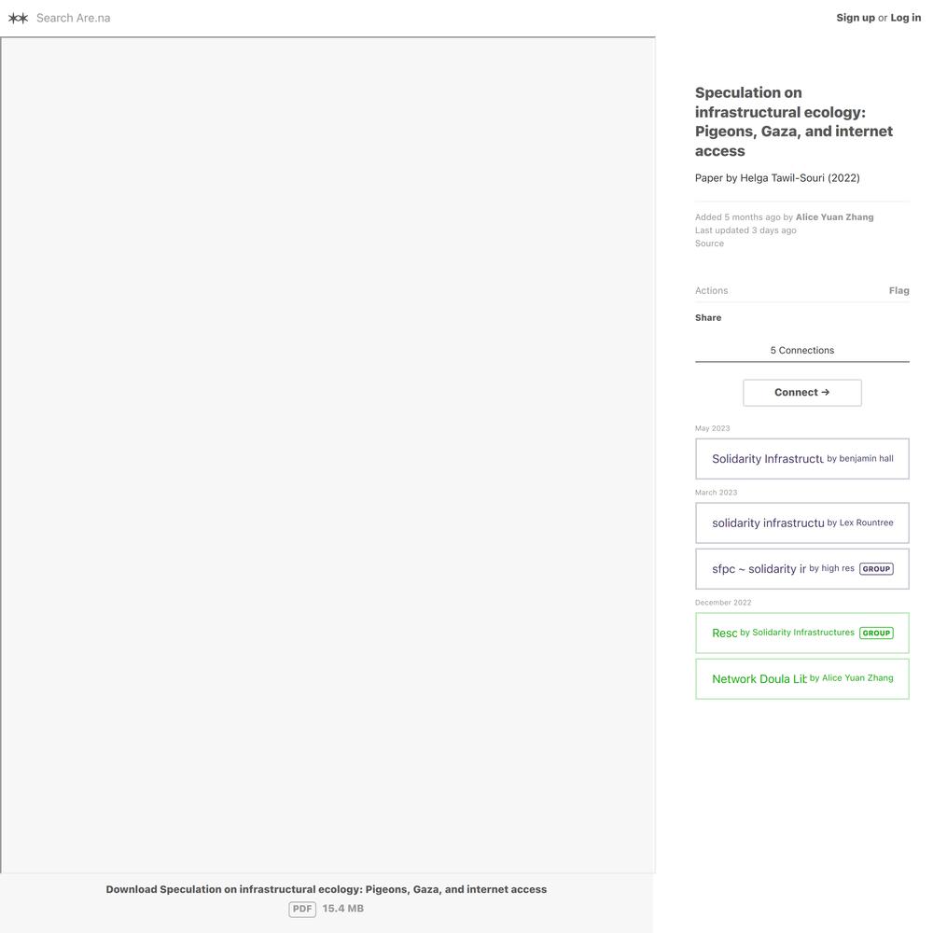The height and width of the screenshot is (933, 933).
Task: Select the 5 Connections tab
Action: pos(802,351)
